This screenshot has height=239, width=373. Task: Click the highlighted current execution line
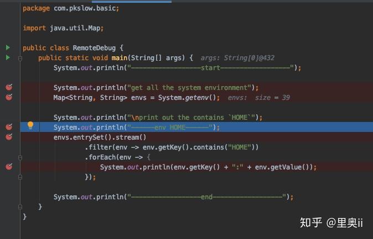196,127
